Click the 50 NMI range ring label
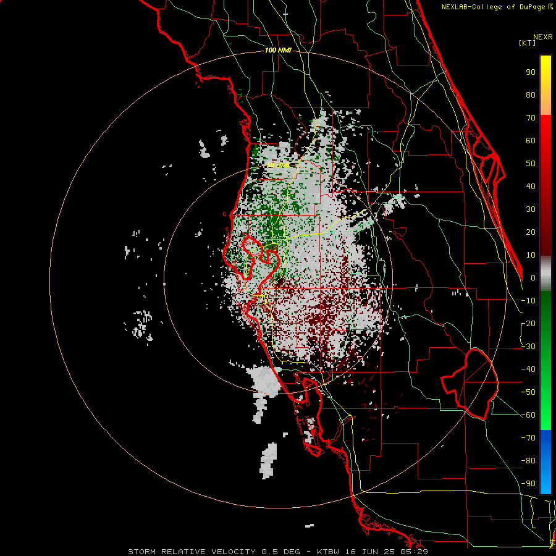The width and height of the screenshot is (556, 556). 277,165
